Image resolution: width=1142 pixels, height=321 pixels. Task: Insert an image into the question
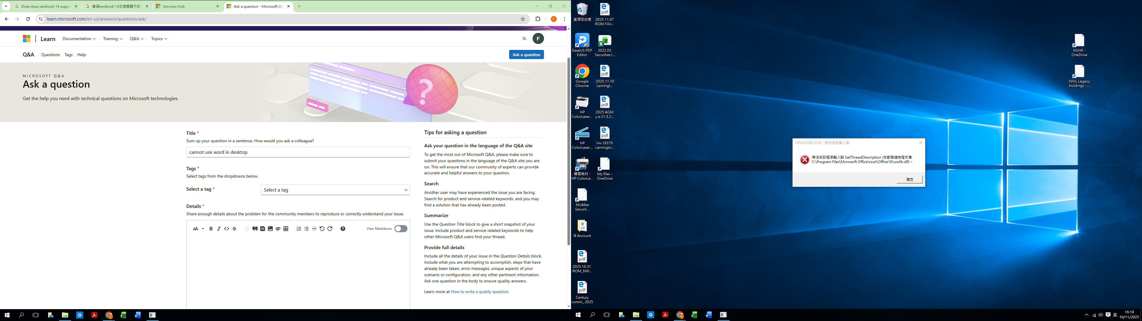[270, 229]
